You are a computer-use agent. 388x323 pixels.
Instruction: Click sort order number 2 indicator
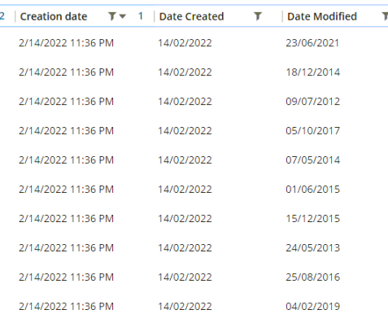coord(2,16)
